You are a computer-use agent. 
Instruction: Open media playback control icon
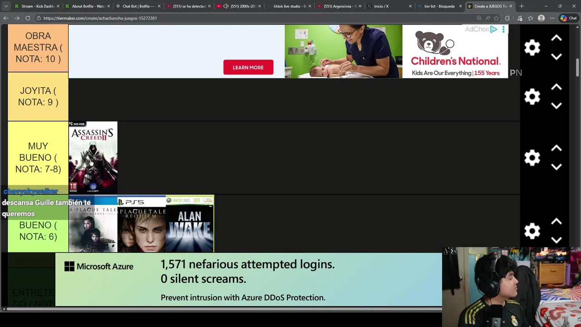520,18
